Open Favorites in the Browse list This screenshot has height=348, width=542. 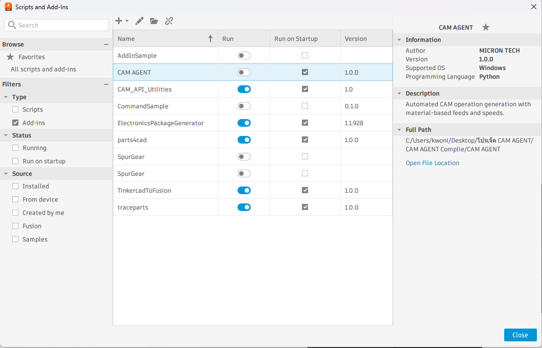click(x=31, y=57)
